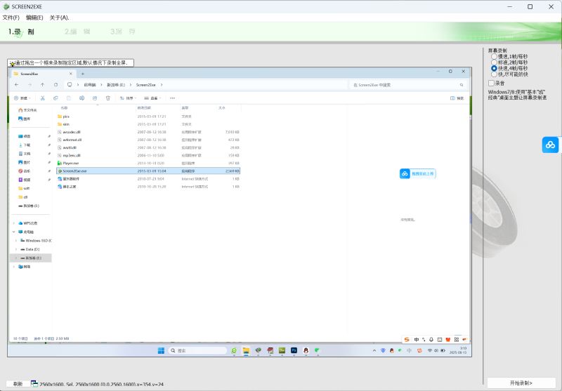Click chevron after Screen2Exe in preview address bar
This screenshot has height=391, width=562.
[162, 85]
